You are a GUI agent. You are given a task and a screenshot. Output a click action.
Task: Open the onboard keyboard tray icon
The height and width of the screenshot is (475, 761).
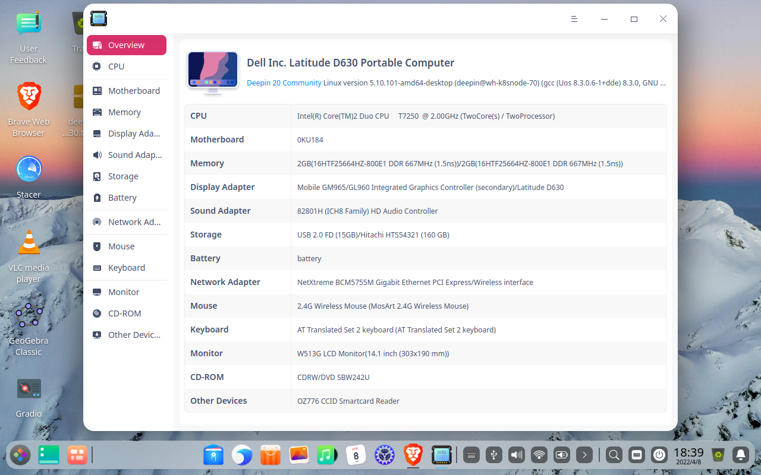471,455
